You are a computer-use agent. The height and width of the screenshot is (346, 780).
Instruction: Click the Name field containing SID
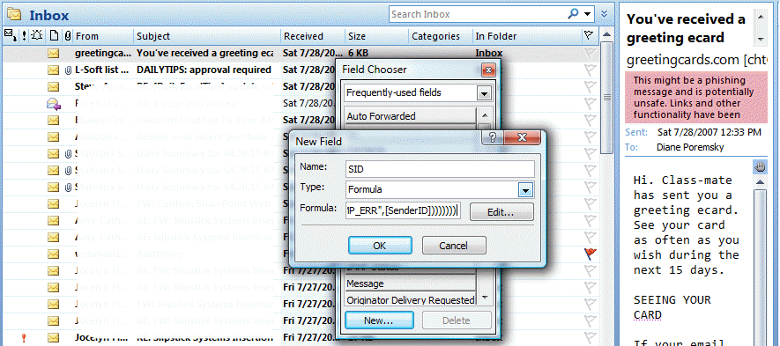click(x=440, y=168)
